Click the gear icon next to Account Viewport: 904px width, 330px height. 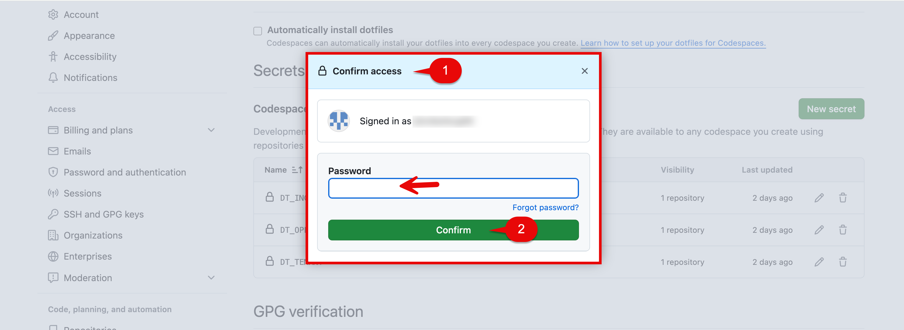click(x=53, y=15)
